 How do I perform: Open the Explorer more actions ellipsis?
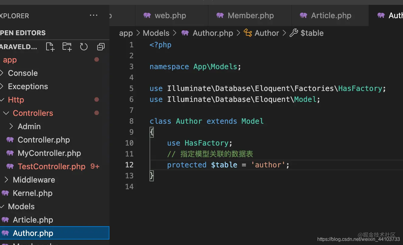(x=94, y=15)
